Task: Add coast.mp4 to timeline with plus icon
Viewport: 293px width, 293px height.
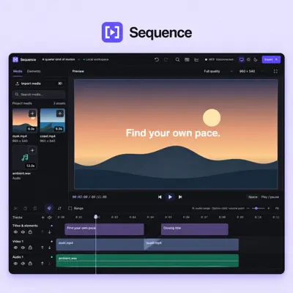Action: [60, 114]
